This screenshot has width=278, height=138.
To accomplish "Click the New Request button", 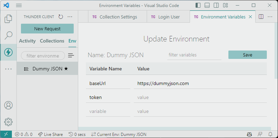I will (x=47, y=29).
